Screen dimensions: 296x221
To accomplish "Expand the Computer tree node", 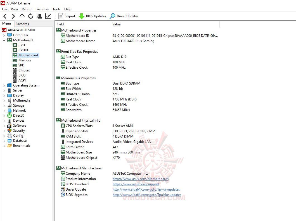I will (x=4, y=35).
